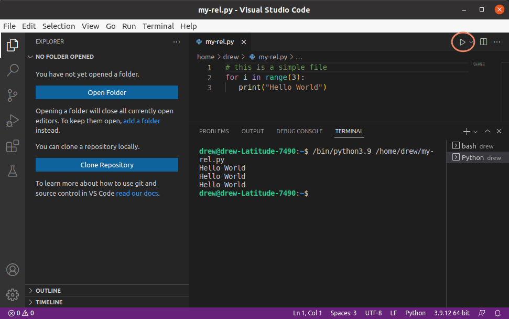Click the Clone Repository button

click(107, 165)
